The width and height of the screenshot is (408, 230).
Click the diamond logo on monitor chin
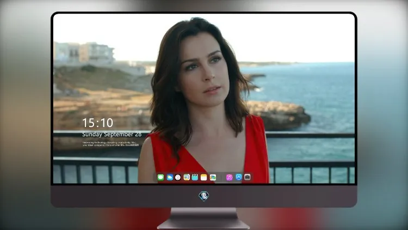point(204,196)
